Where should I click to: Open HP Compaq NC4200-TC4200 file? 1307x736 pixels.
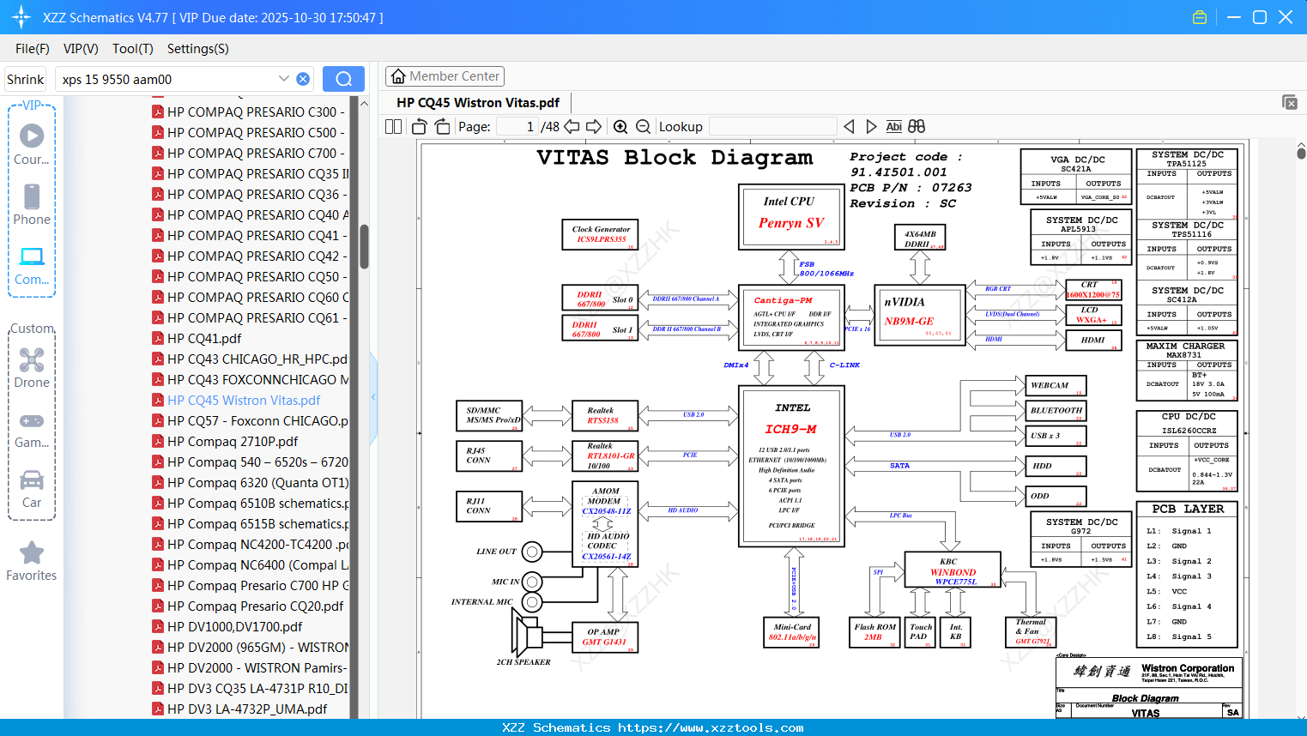pos(250,545)
